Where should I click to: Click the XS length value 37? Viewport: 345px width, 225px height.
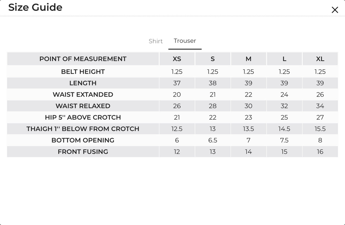pyautogui.click(x=177, y=83)
